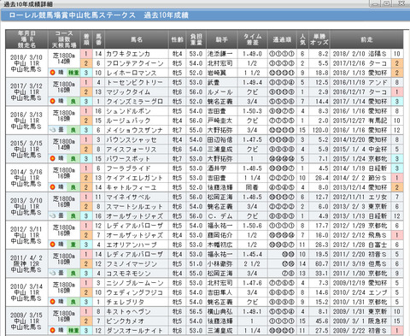Select horse name コスモネモシン

tap(128, 274)
